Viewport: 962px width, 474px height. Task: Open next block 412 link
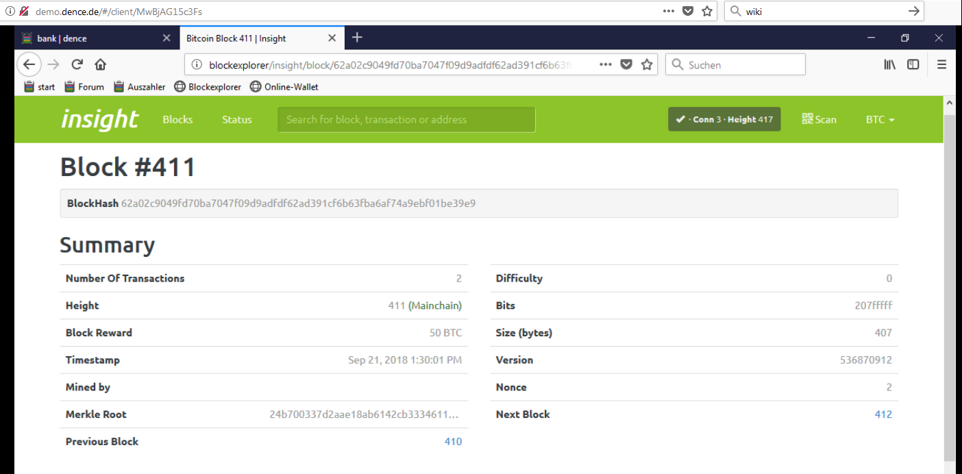883,414
